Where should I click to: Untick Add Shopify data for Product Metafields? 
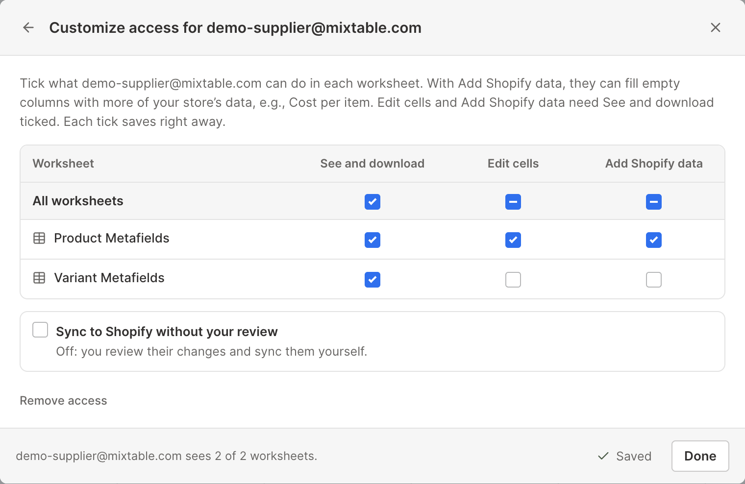[x=654, y=240]
